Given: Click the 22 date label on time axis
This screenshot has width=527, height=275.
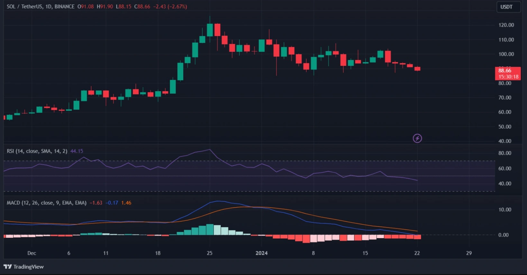Looking at the screenshot, I should tap(417, 253).
